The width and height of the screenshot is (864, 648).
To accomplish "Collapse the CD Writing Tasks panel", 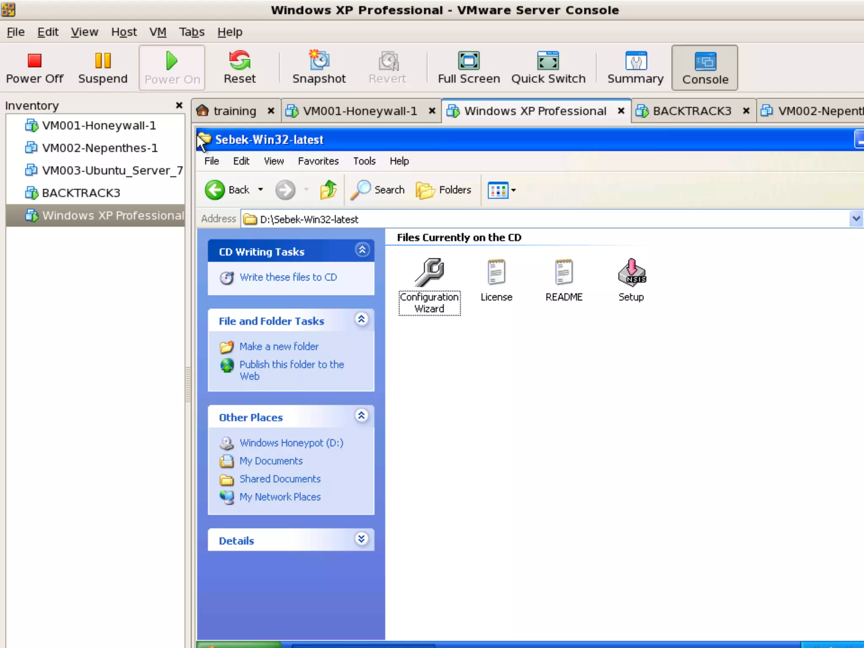I will [362, 250].
